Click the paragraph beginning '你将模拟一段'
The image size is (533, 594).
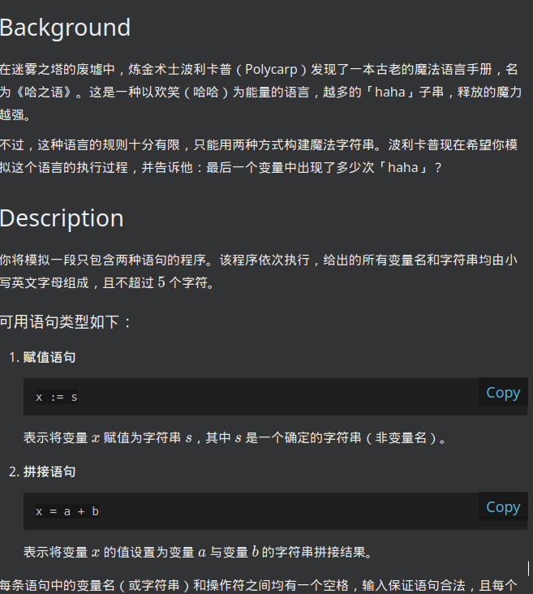tap(259, 271)
